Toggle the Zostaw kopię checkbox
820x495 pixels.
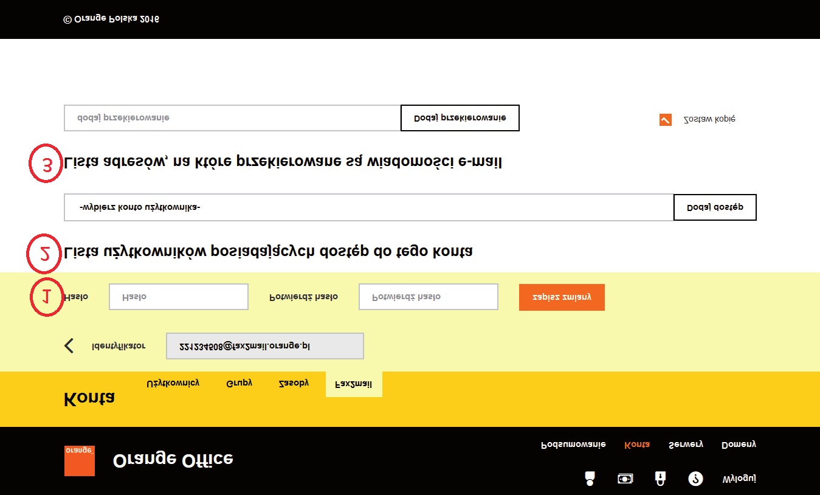click(665, 120)
